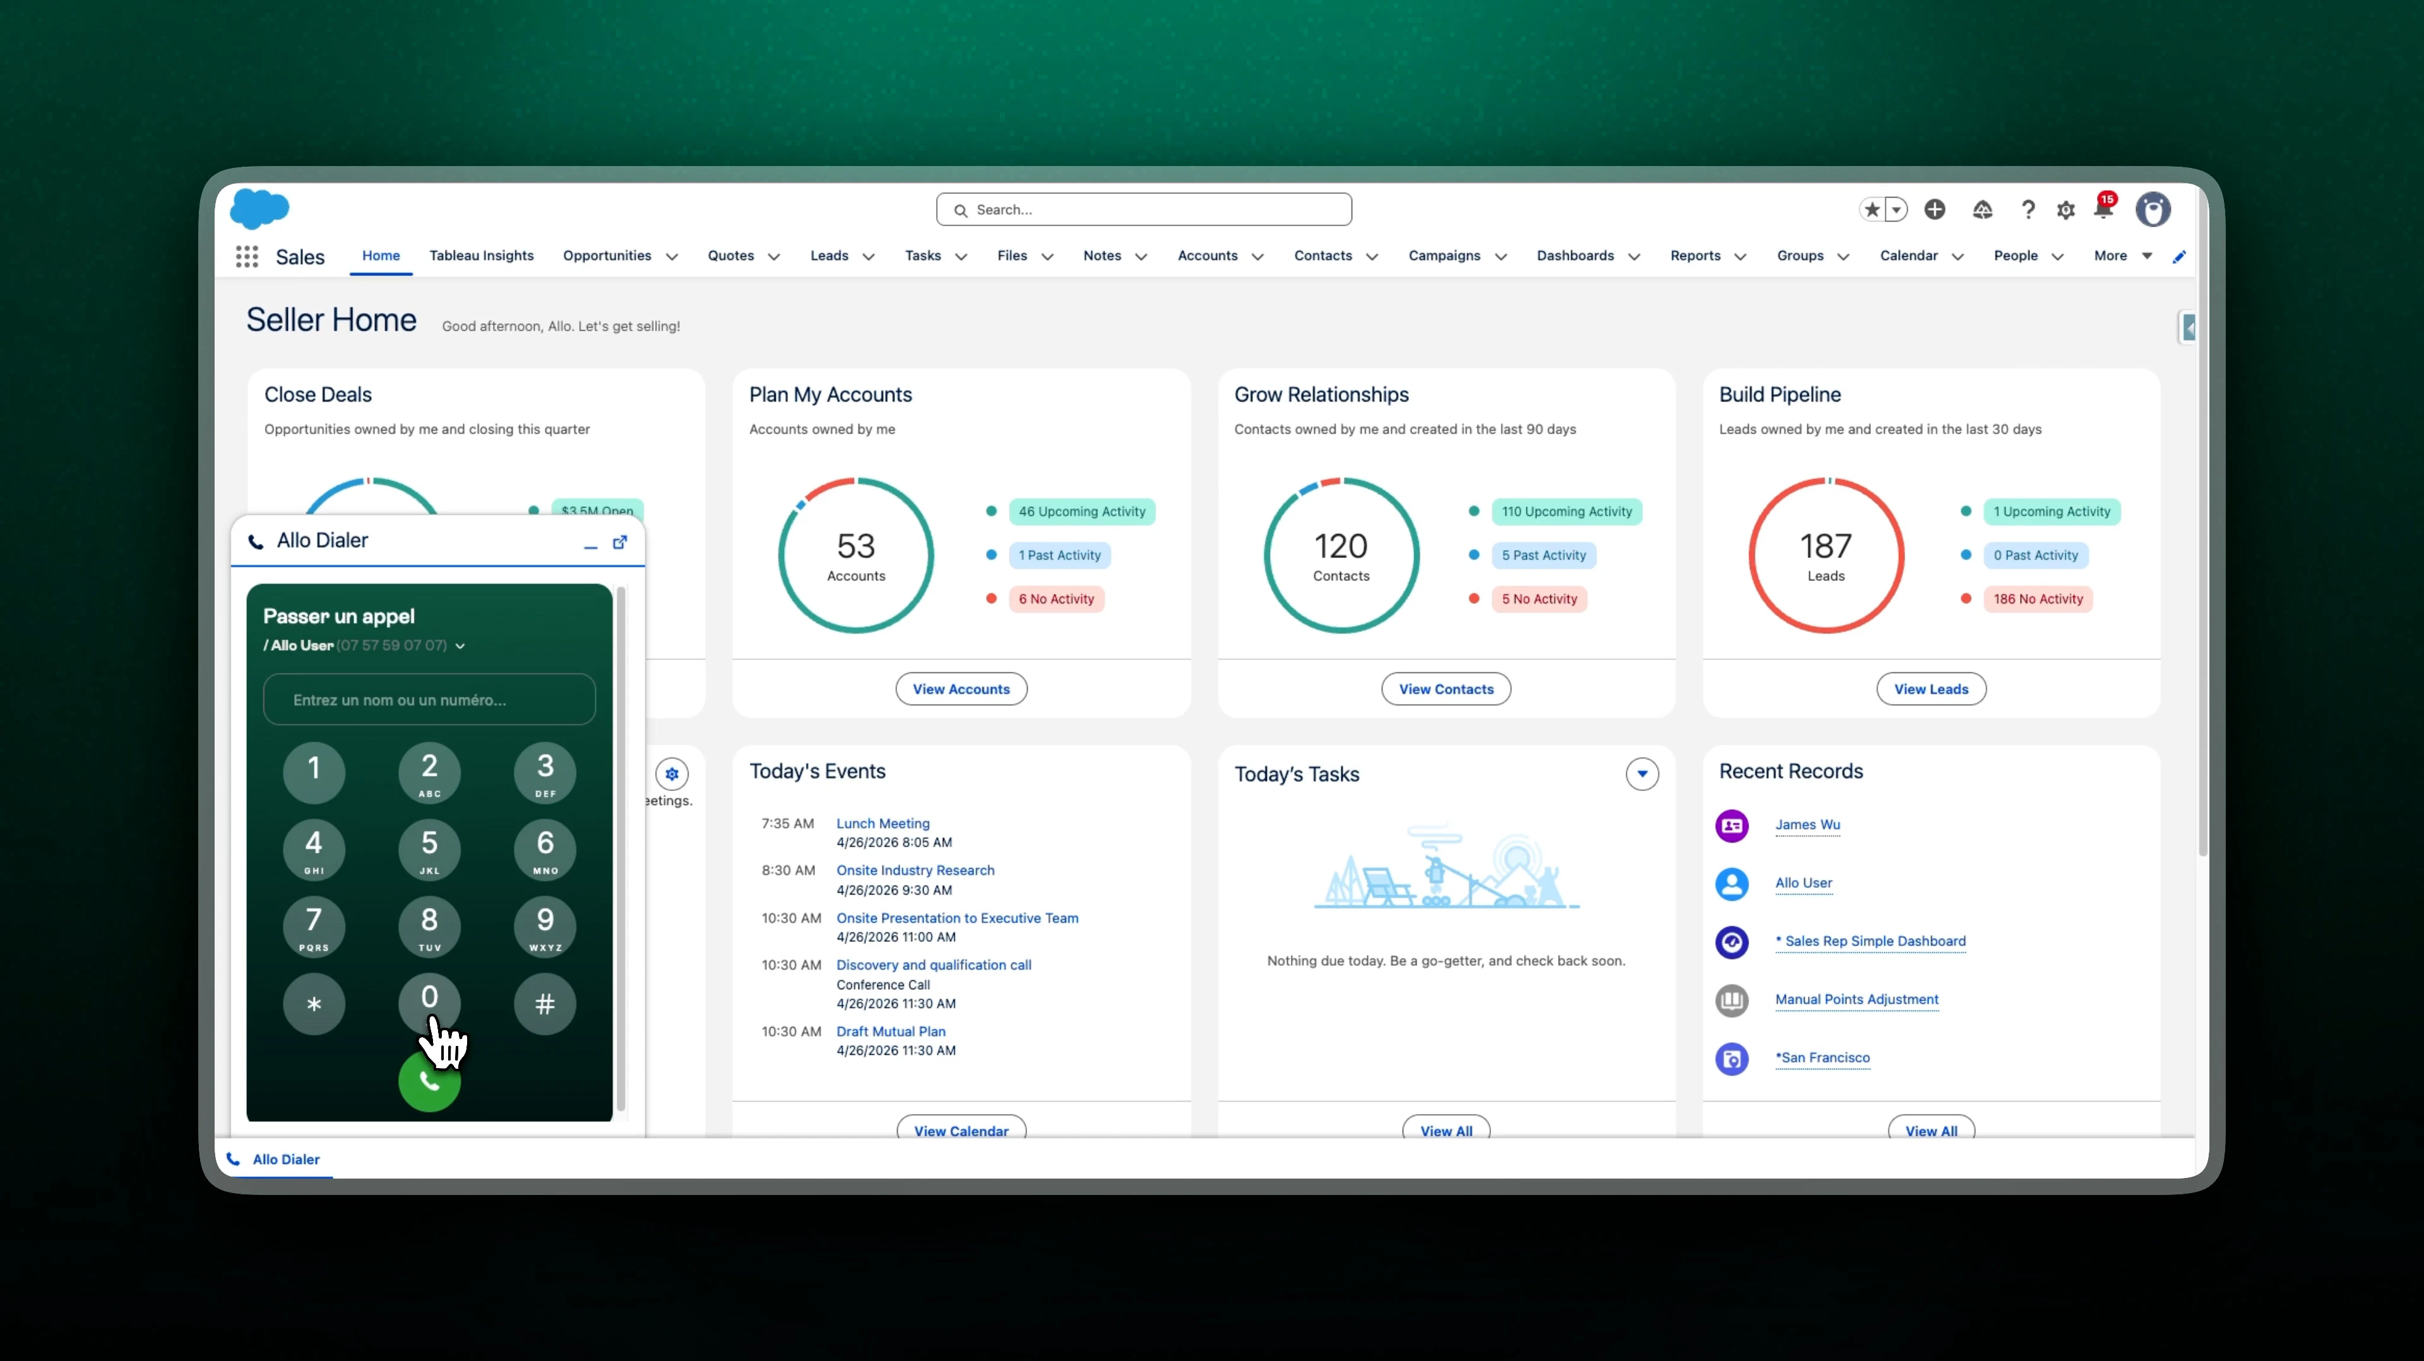Open the Home tab
Viewport: 2424px width, 1361px height.
[x=381, y=256]
